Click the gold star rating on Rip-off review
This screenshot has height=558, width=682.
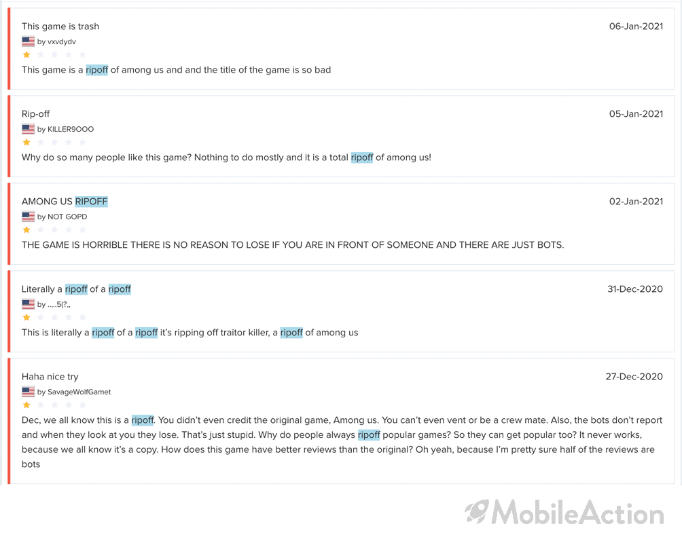click(26, 142)
